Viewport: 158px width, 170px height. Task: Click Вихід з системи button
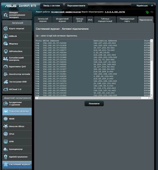52,6
